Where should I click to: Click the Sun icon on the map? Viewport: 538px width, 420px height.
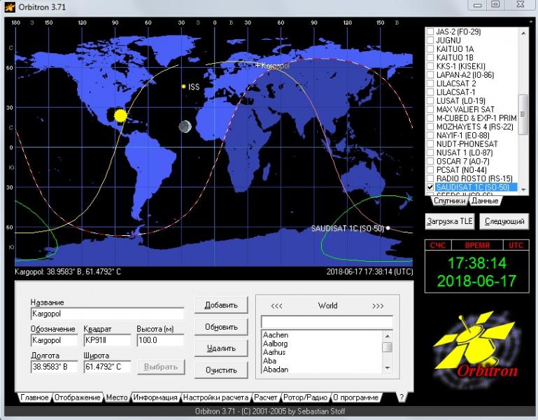click(x=120, y=115)
